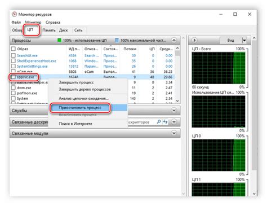Click the refresh arrows icon beside descriptor search
267x206 pixels.
click(166, 122)
